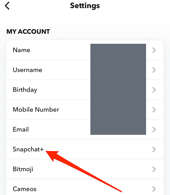The image size is (170, 195).
Task: Open the Name setting
Action: click(22, 50)
